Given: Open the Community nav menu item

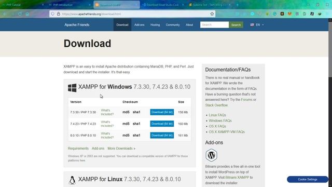Looking at the screenshot, I should click(173, 25).
